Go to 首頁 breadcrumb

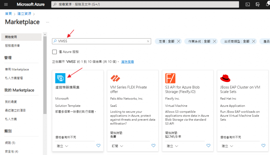coord(8,14)
